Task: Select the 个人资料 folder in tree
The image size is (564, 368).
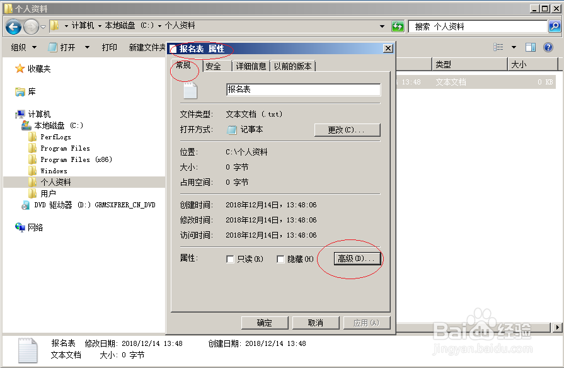Action: coord(55,182)
